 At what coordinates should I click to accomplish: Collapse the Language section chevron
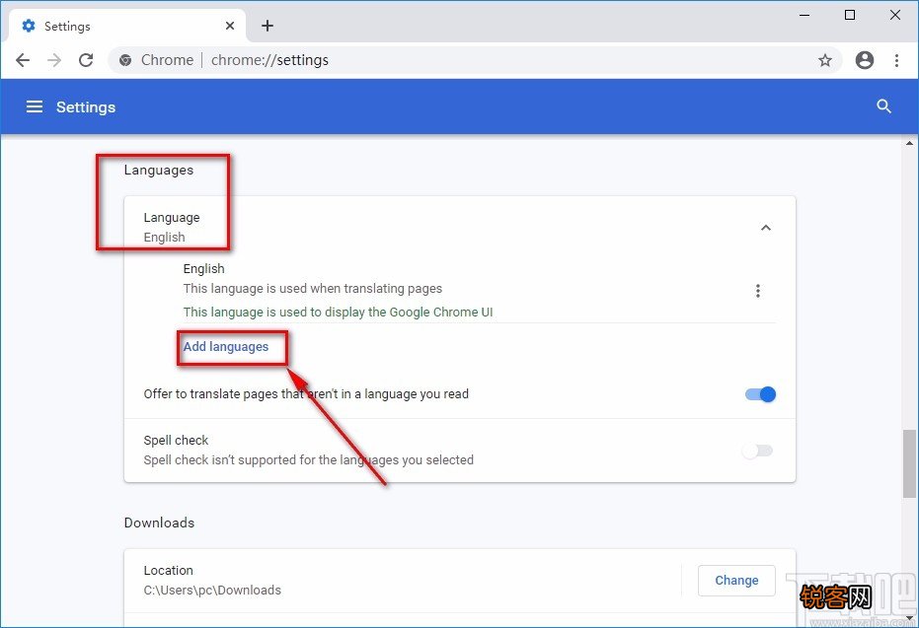click(765, 228)
